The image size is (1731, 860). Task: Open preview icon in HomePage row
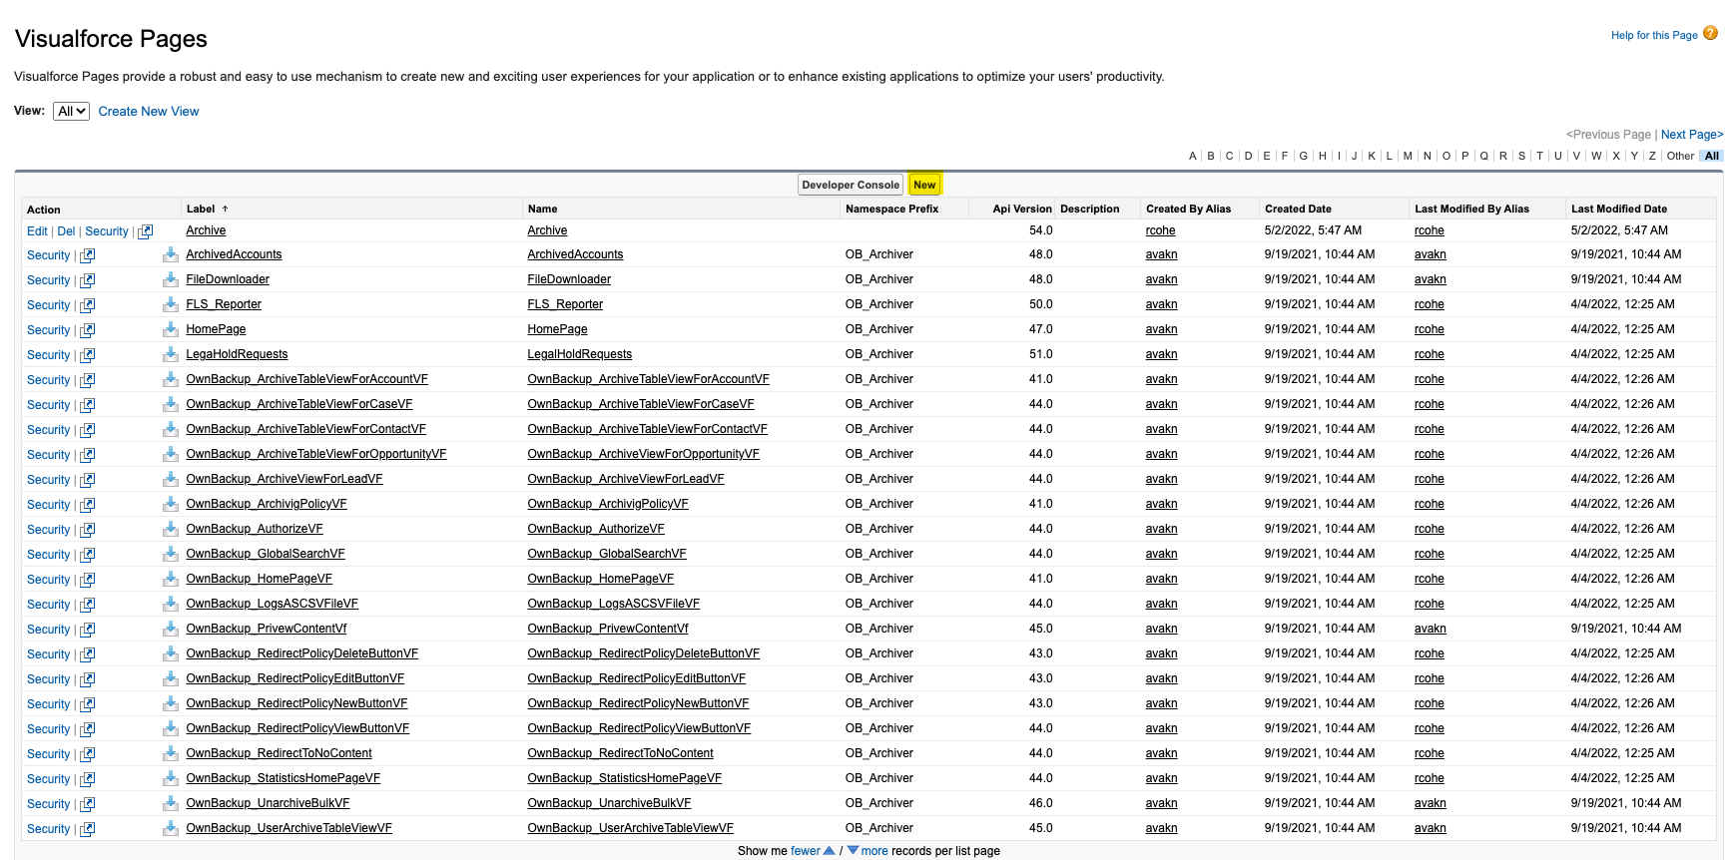coord(88,330)
